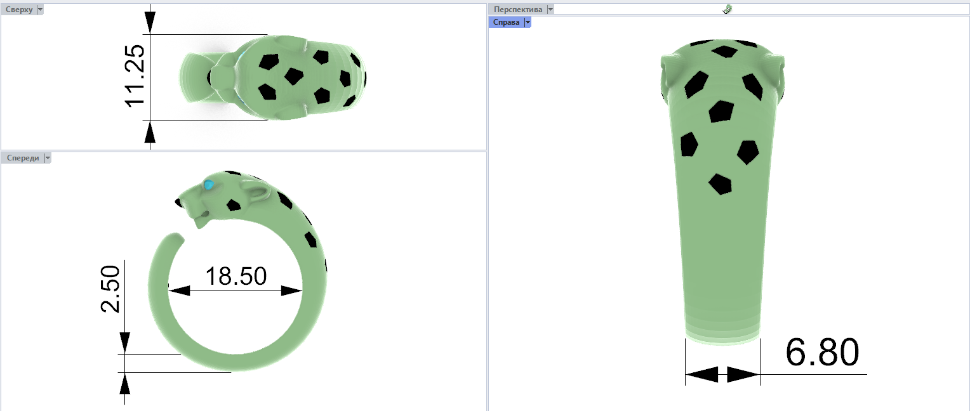
Task: Click the panther's black nose in front view
Action: coord(178,202)
